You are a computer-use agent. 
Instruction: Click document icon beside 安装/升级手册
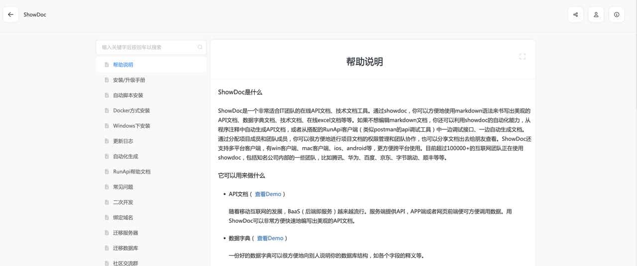click(x=106, y=80)
